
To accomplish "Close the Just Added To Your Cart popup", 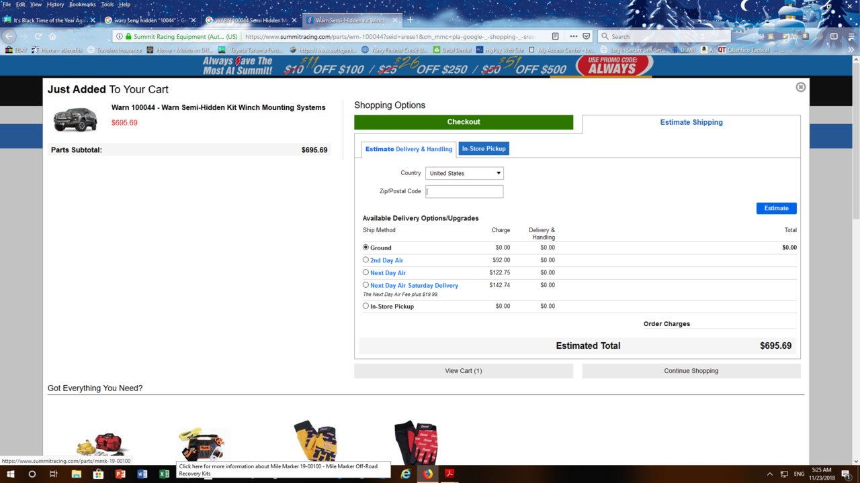I will [800, 87].
